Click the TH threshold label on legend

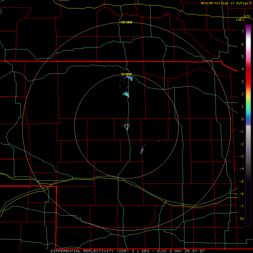pos(241,219)
